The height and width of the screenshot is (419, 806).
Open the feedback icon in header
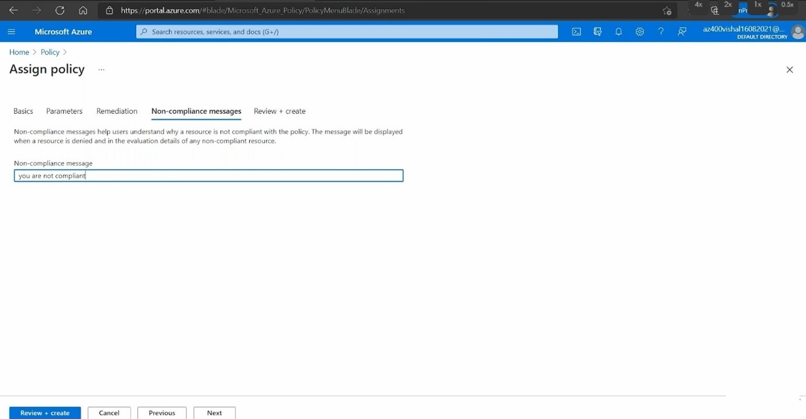point(682,32)
